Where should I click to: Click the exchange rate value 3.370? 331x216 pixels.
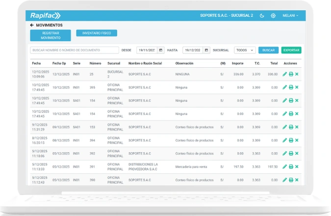click(x=256, y=74)
